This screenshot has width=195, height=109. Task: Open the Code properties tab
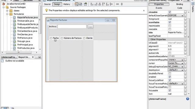tap(179, 8)
